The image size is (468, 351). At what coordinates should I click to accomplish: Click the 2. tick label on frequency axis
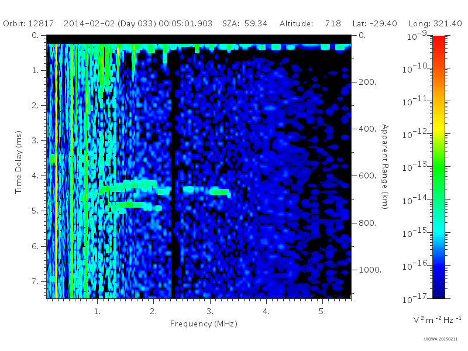click(x=153, y=311)
